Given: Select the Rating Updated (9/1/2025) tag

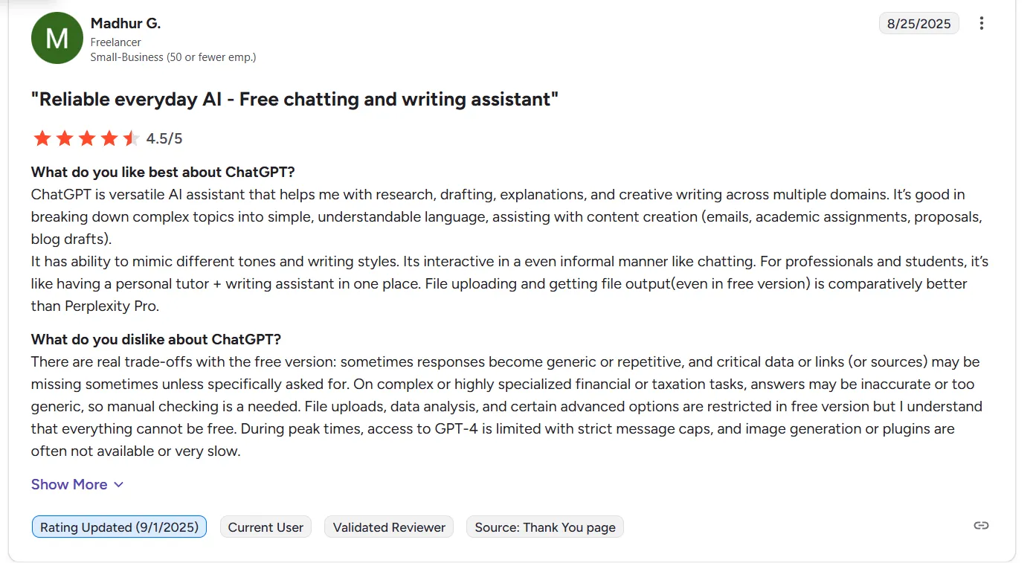Looking at the screenshot, I should [119, 527].
